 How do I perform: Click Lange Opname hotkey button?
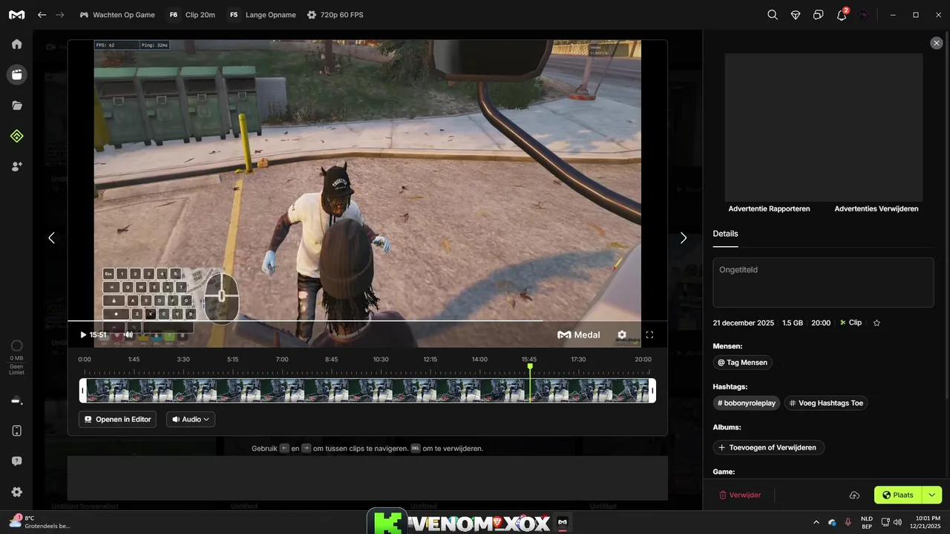[x=262, y=15]
